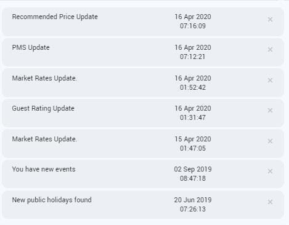Open the You have new events message
The width and height of the screenshot is (289, 225).
[44, 169]
